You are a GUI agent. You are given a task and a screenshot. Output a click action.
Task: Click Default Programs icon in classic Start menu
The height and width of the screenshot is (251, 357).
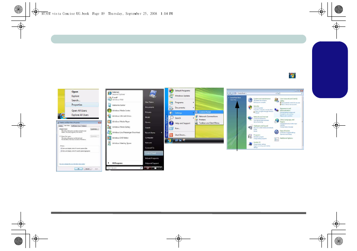[171, 91]
